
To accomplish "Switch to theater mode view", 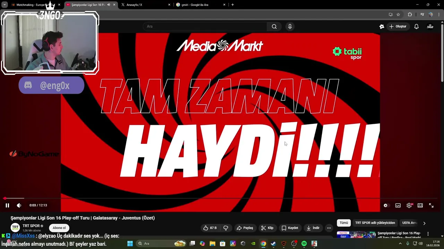I will tap(420, 205).
